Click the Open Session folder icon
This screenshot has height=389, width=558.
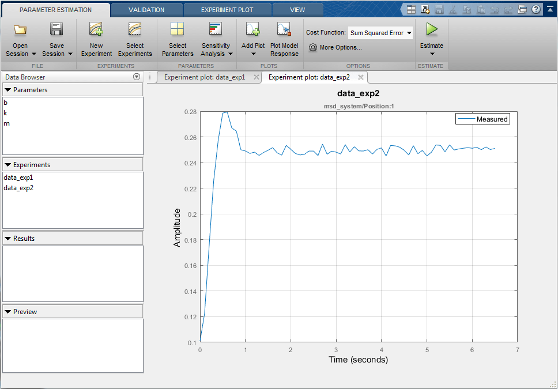[x=20, y=29]
